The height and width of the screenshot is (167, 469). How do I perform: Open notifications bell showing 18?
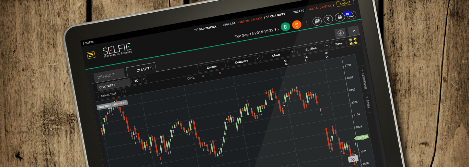pyautogui.click(x=351, y=15)
